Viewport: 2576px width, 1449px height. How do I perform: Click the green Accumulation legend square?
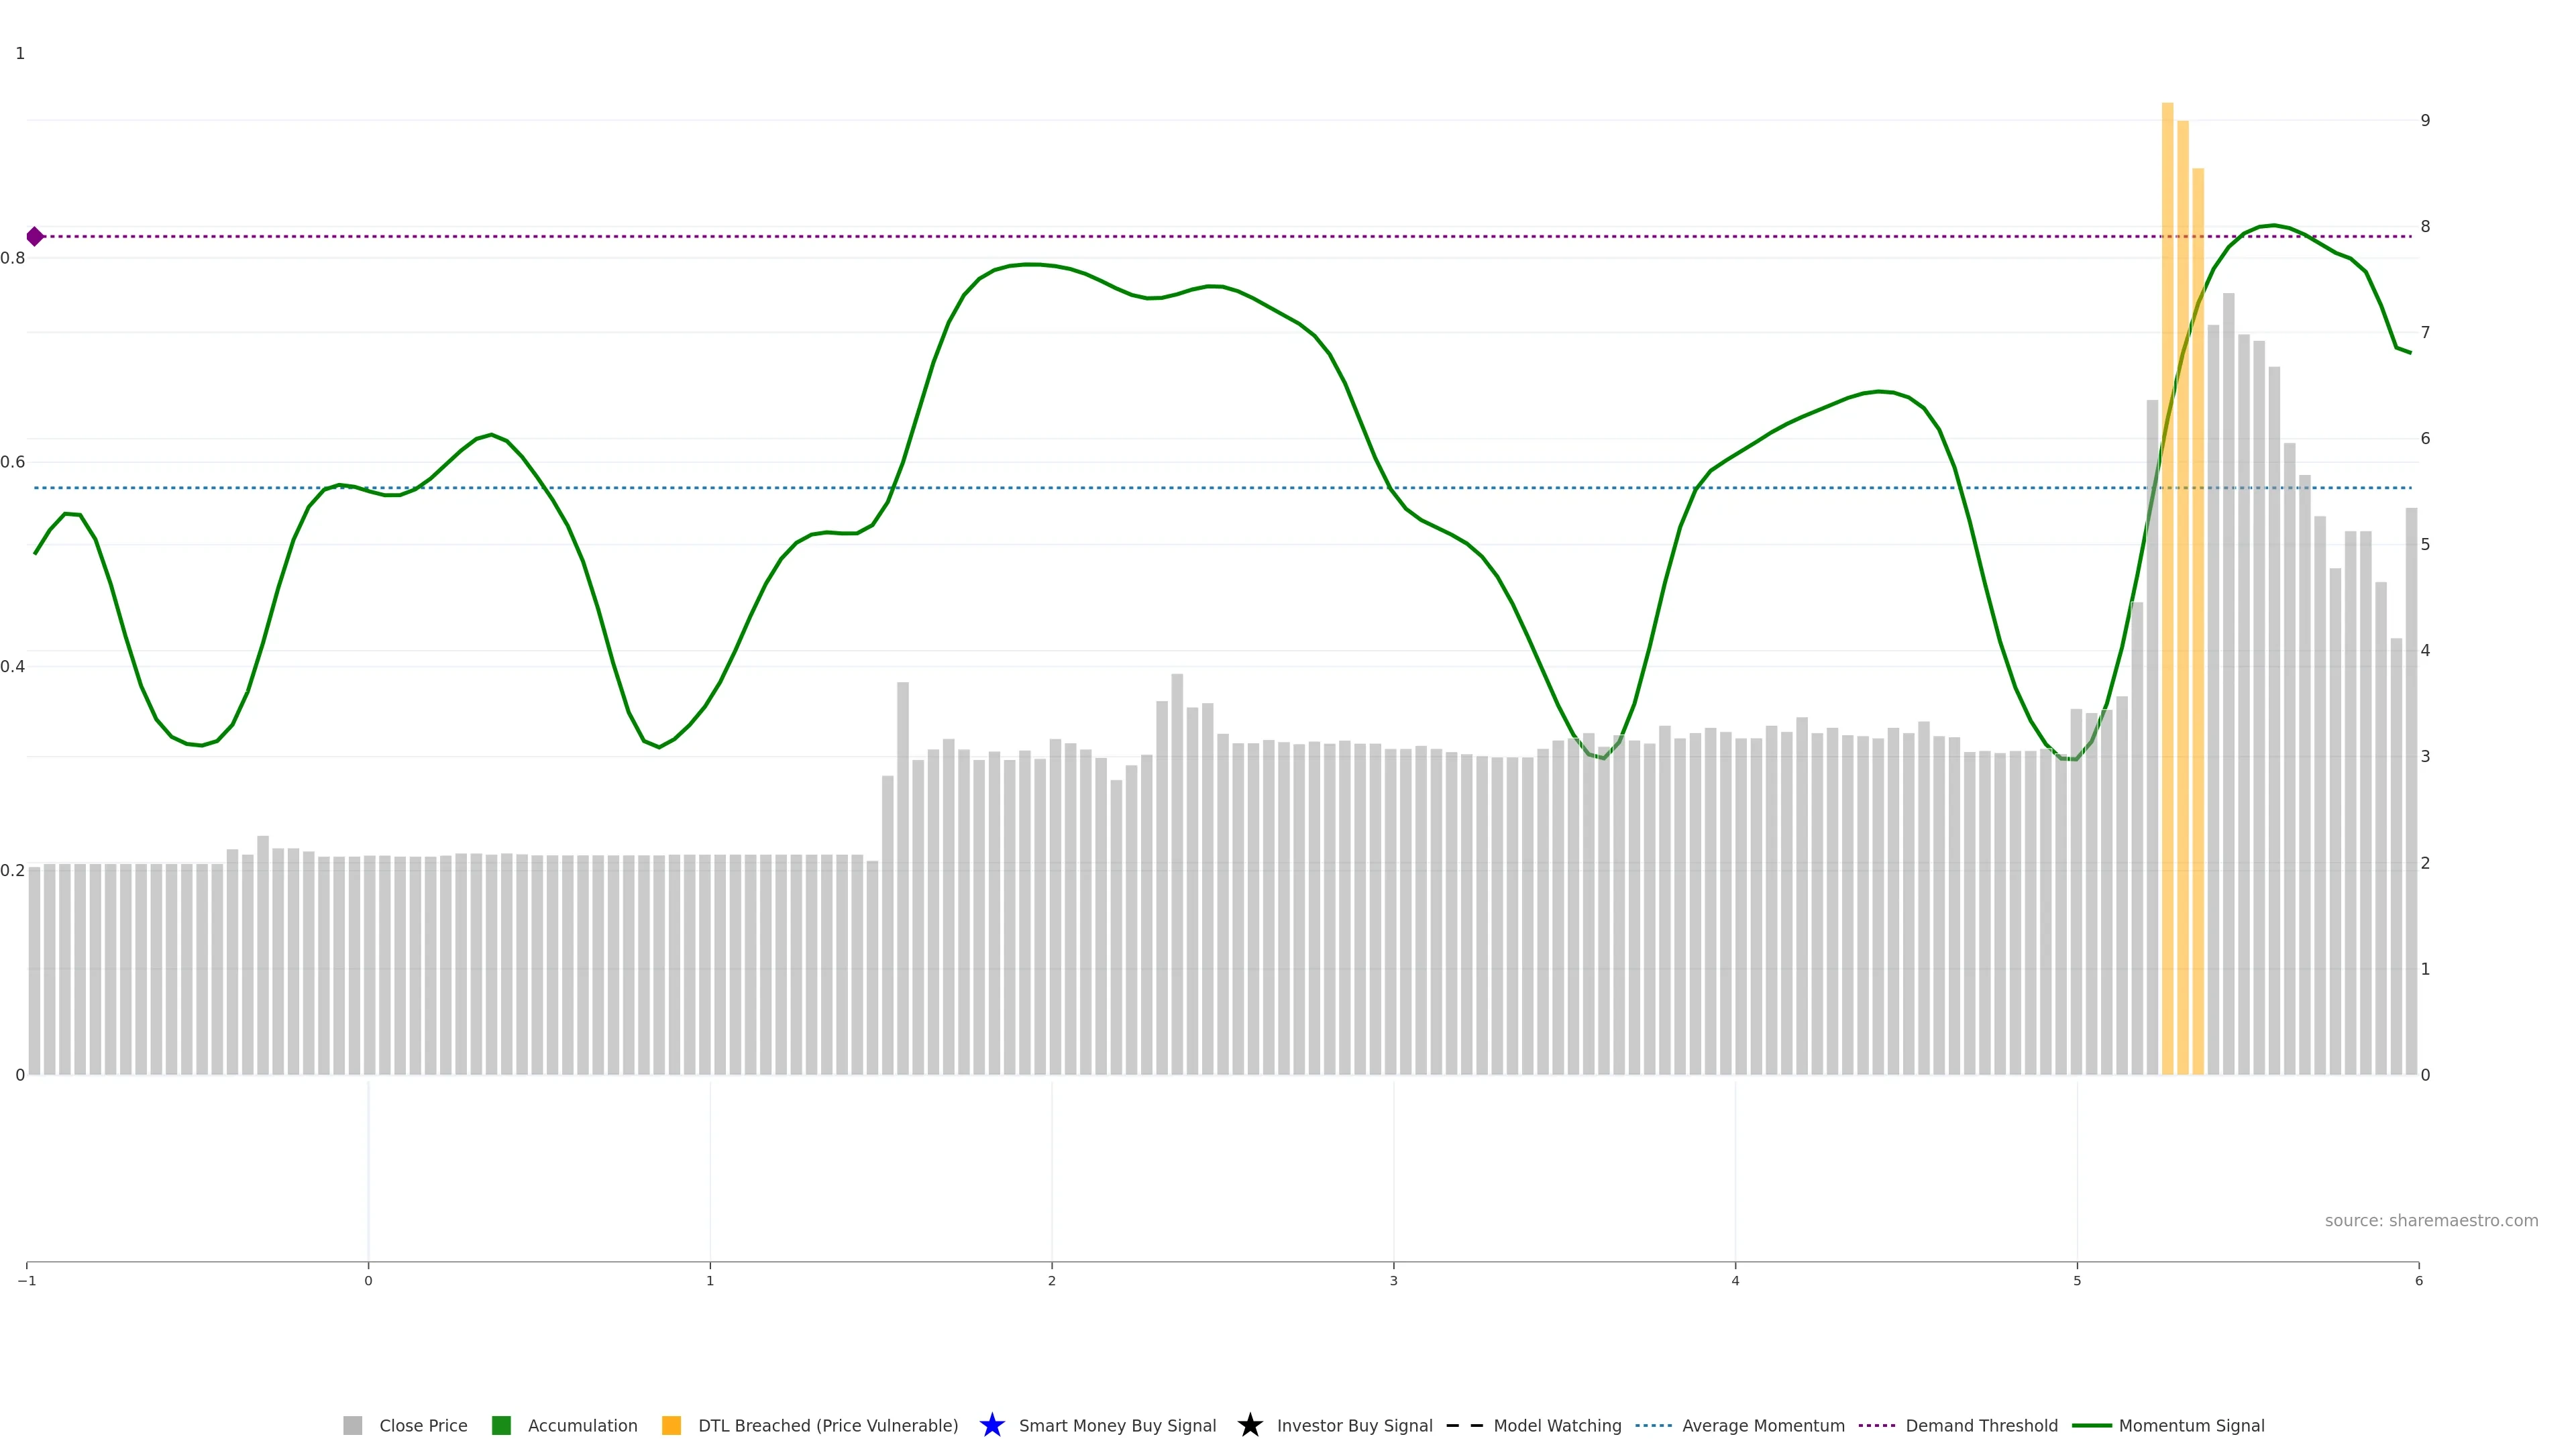502,1425
